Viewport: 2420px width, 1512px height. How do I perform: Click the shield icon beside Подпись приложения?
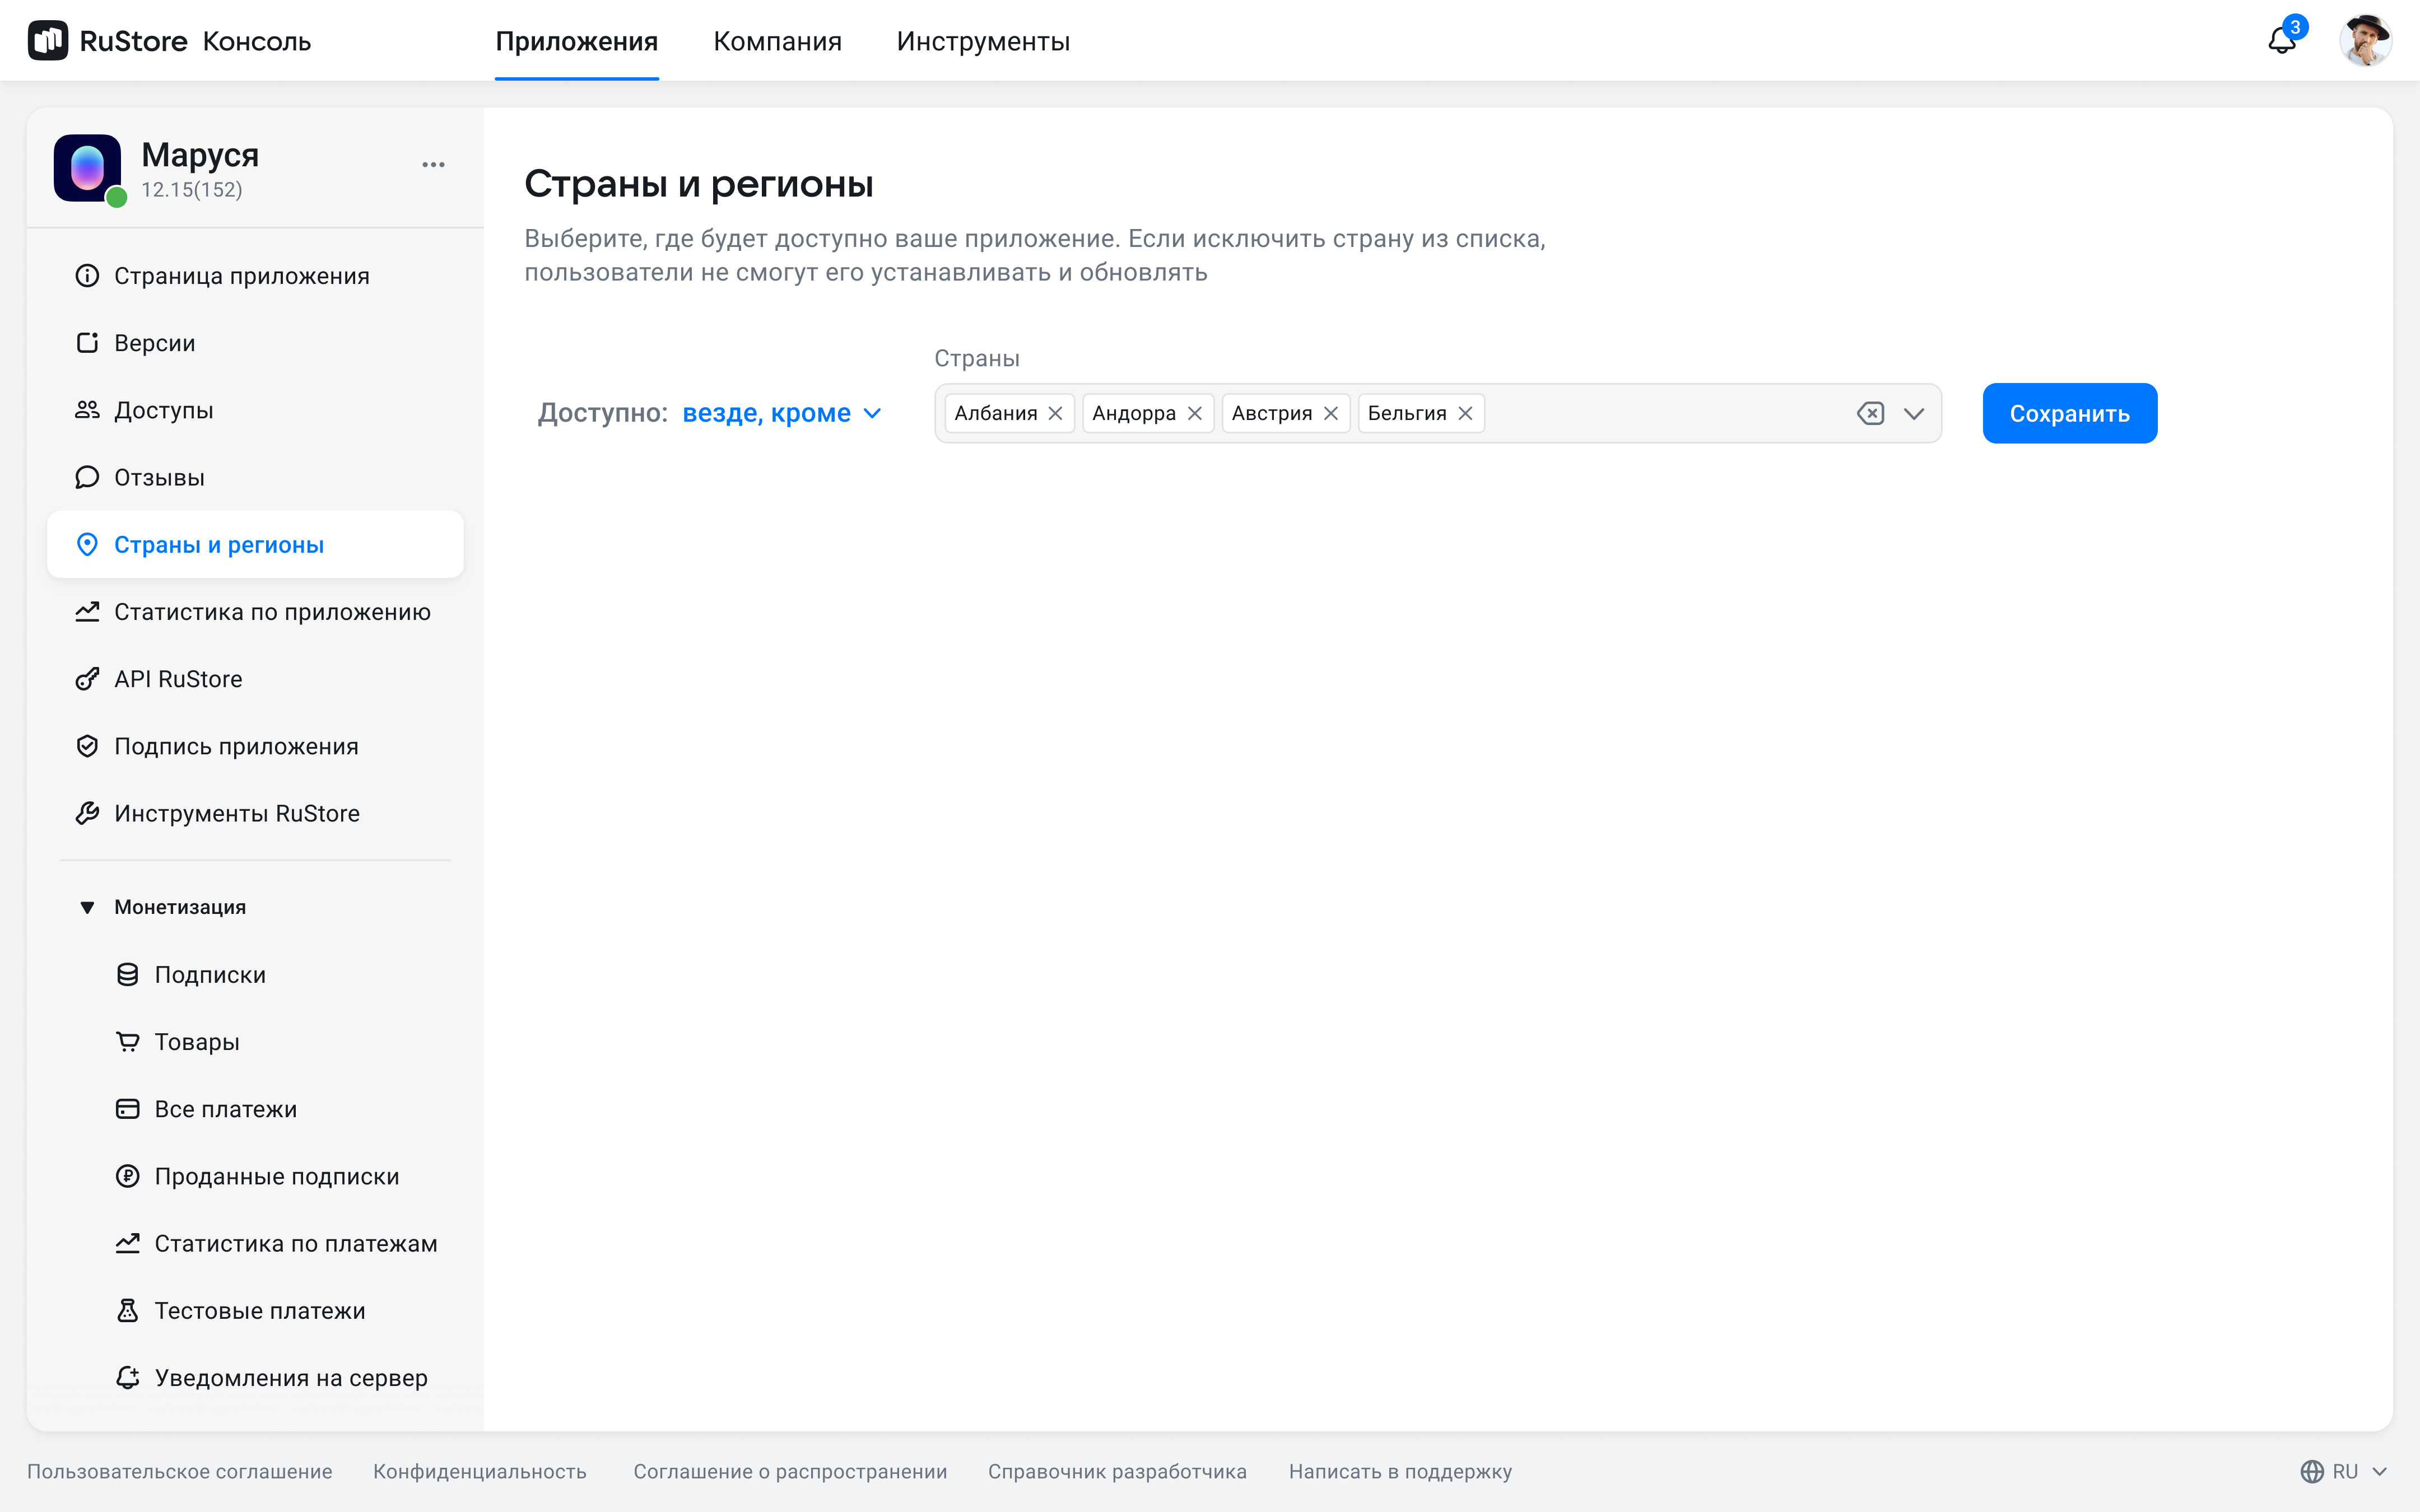click(x=87, y=746)
